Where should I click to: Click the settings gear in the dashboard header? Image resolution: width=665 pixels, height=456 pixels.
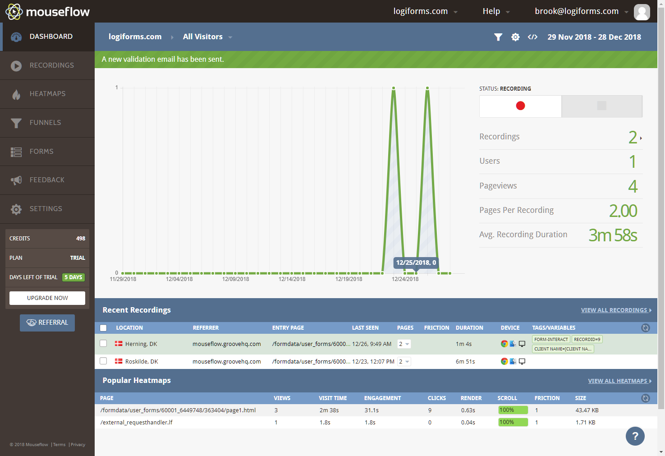[x=515, y=37]
